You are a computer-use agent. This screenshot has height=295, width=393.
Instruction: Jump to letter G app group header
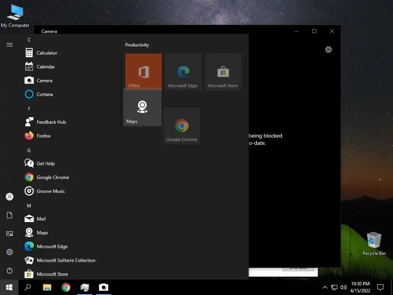[29, 151]
